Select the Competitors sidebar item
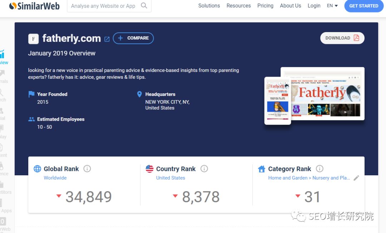 coord(5,188)
